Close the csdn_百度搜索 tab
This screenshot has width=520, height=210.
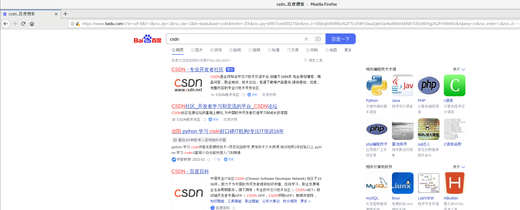(56, 14)
